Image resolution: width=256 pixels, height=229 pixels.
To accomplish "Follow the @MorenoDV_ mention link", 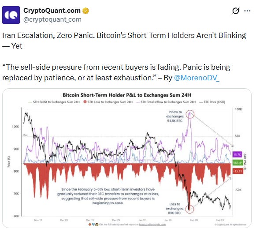I will point(197,78).
